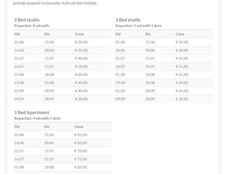Select the 19.08 start date in 2 Bed studio table
Viewport: 226px width, 174px height.
[19, 83]
